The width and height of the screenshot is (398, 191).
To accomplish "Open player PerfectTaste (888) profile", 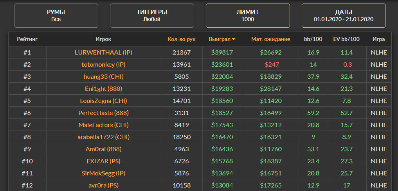I will point(104,113).
